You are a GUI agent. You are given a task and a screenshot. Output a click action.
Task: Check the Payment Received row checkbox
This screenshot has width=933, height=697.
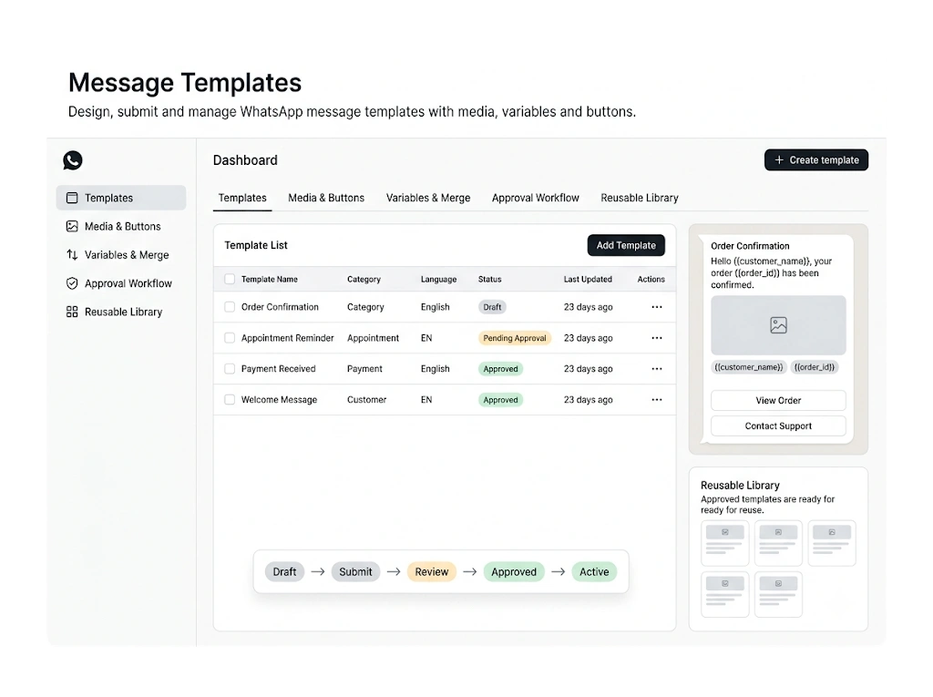(230, 369)
